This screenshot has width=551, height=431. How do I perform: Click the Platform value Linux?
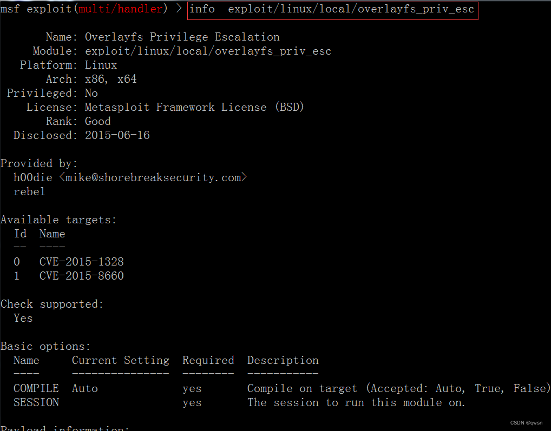(x=101, y=65)
